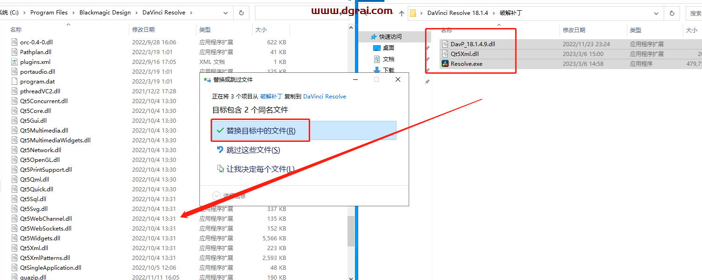Image resolution: width=702 pixels, height=280 pixels.
Task: Expand chevron before DaVinci Resolve 18.1.4 breadcrumb
Action: [422, 13]
